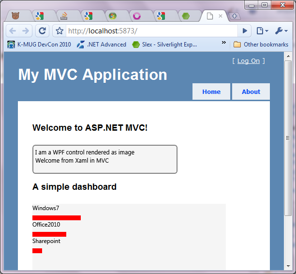The height and width of the screenshot is (274, 296).
Task: Click the address bar showing localhost:5873
Action: 151,31
